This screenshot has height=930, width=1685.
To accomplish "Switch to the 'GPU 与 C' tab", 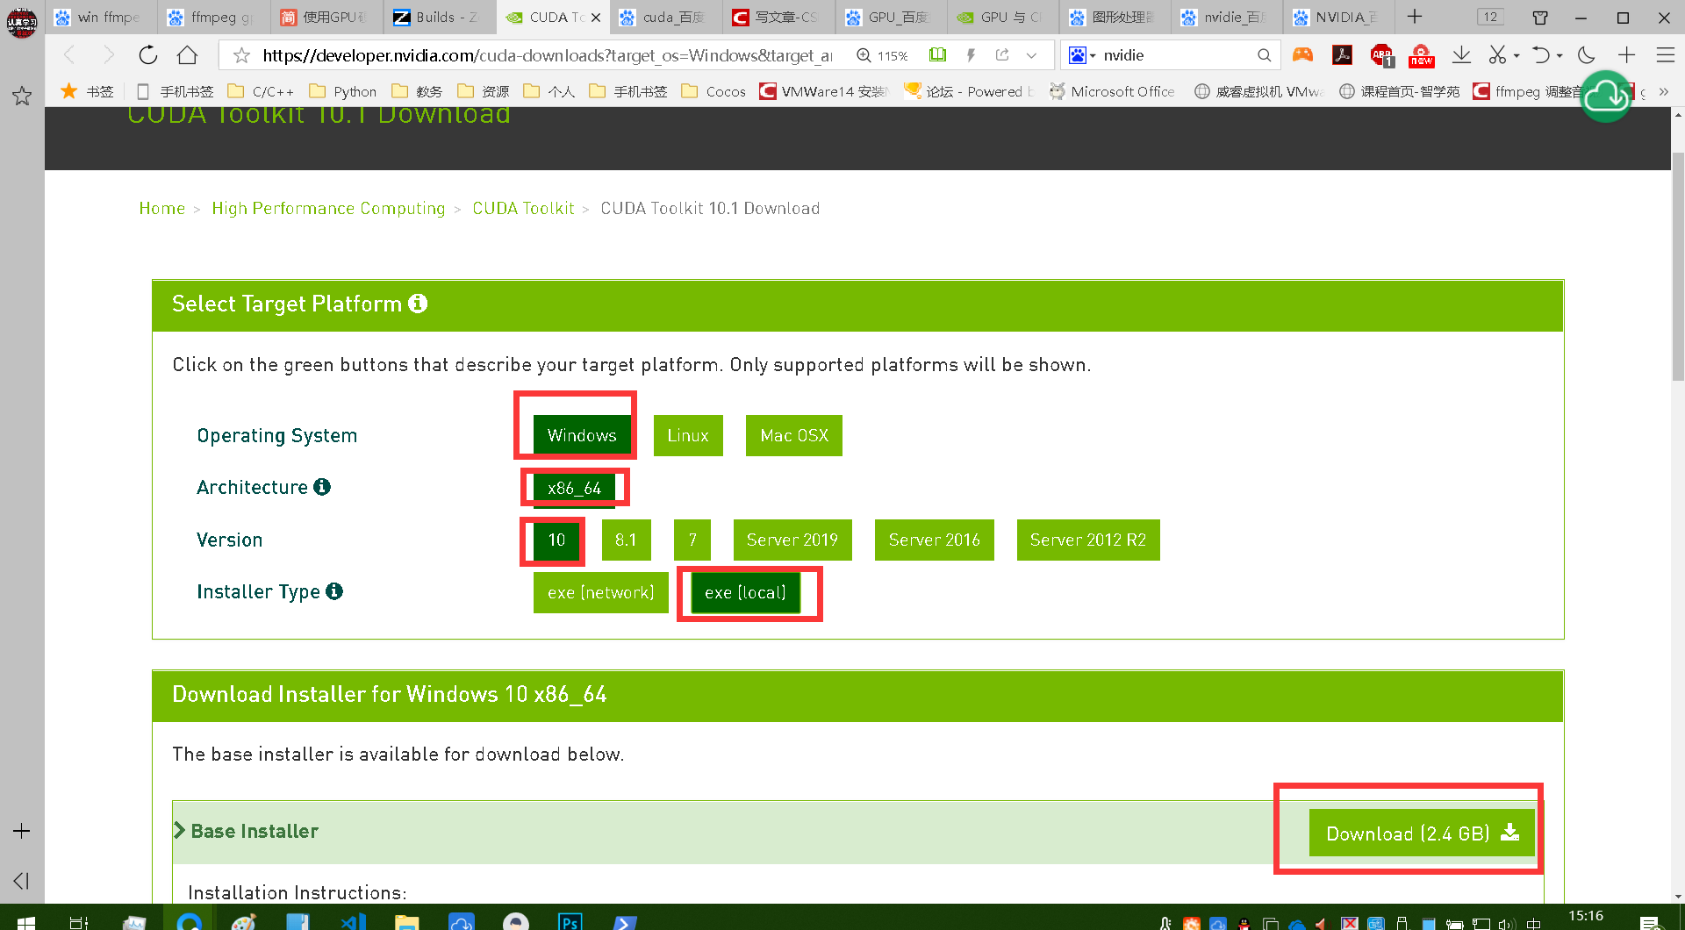I will point(1001,17).
